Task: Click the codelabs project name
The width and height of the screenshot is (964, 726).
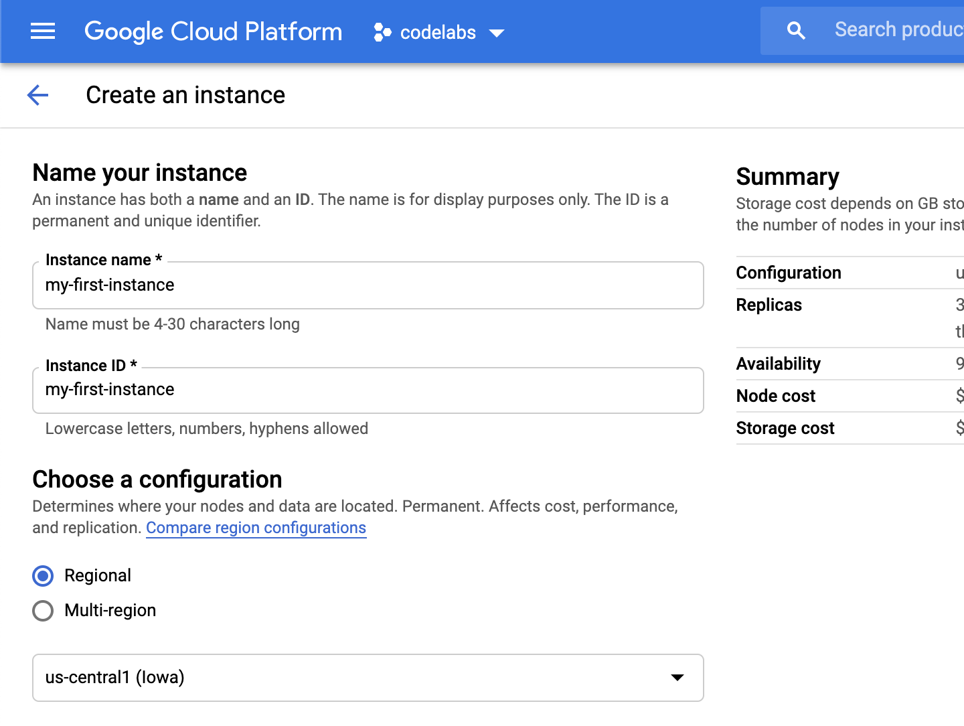Action: pyautogui.click(x=438, y=32)
